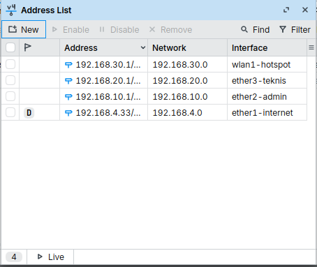Image resolution: width=317 pixels, height=267 pixels.
Task: Select address 192.168.20.1 entry
Action: coord(108,81)
